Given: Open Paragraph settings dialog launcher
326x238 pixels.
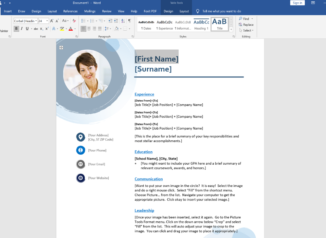Looking at the screenshot, I should click(133, 36).
